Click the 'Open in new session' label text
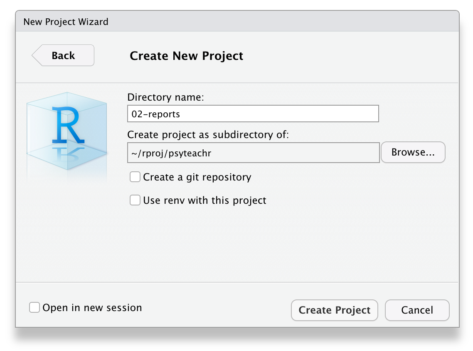 click(92, 308)
